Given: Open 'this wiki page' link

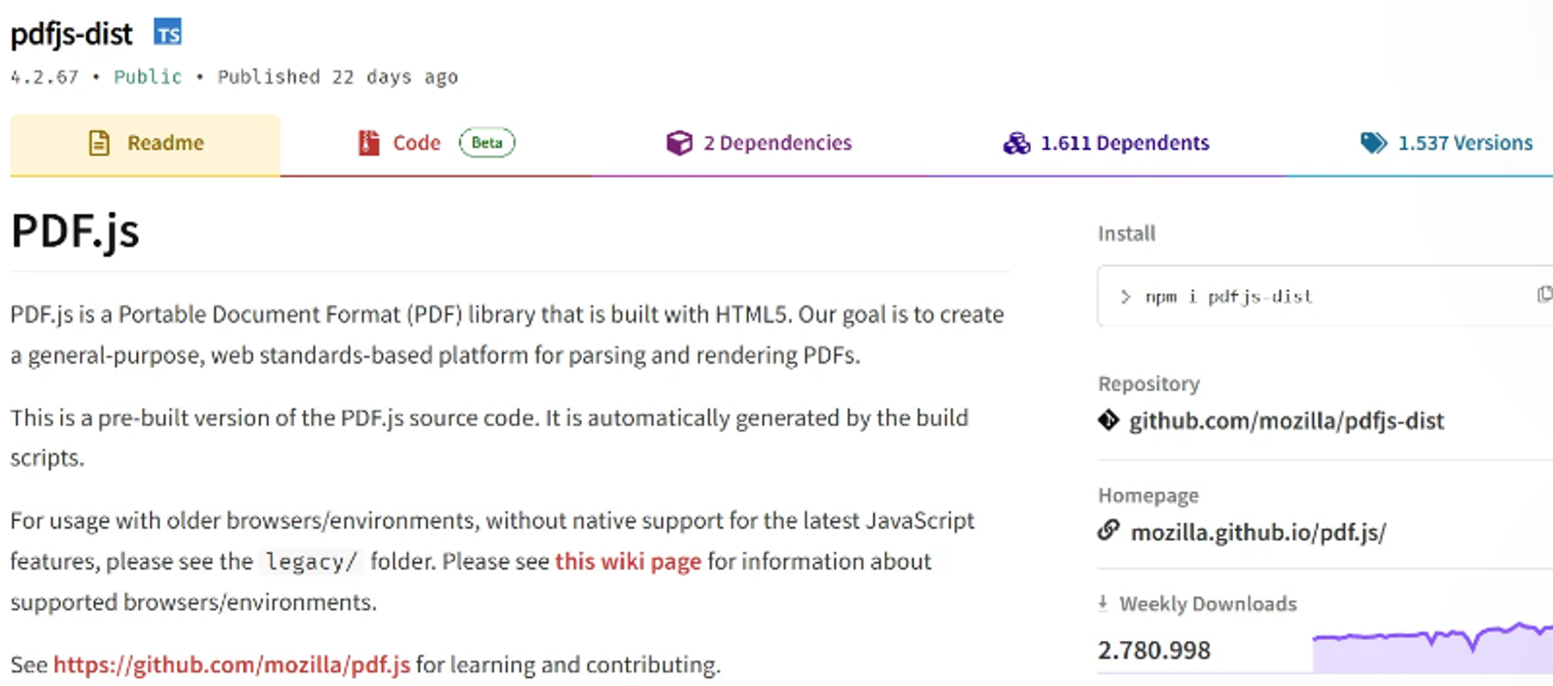Looking at the screenshot, I should [x=628, y=561].
